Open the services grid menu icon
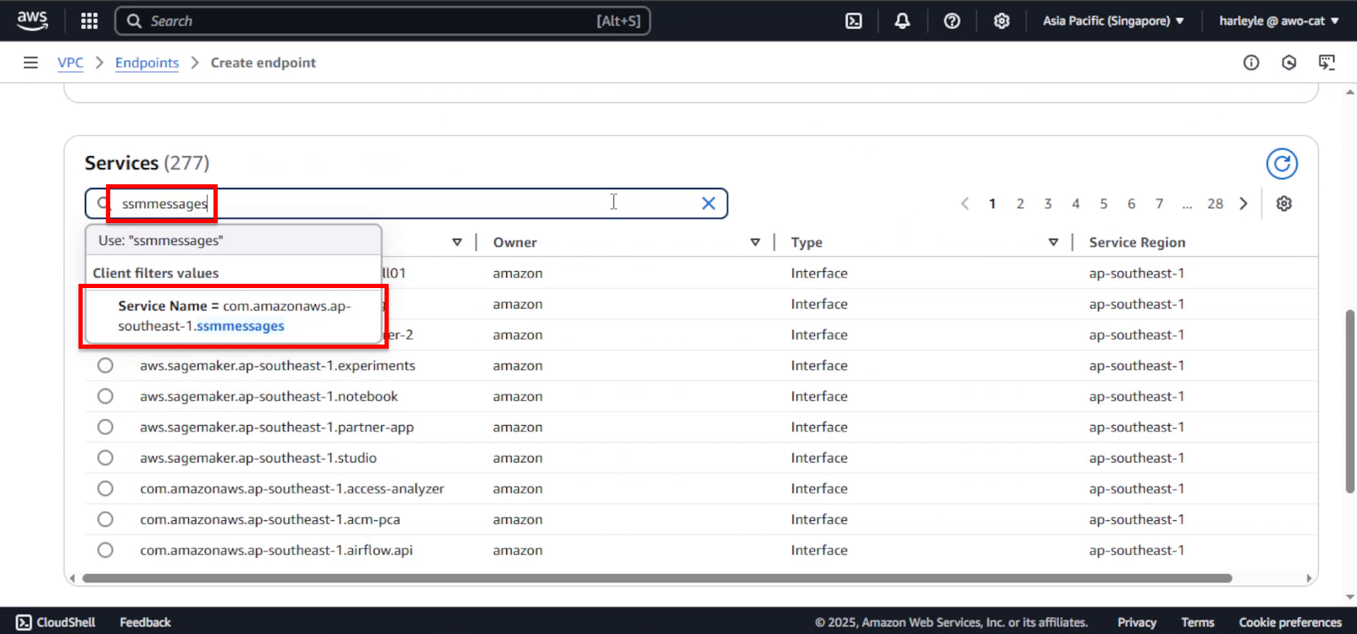The height and width of the screenshot is (634, 1357). click(x=89, y=20)
